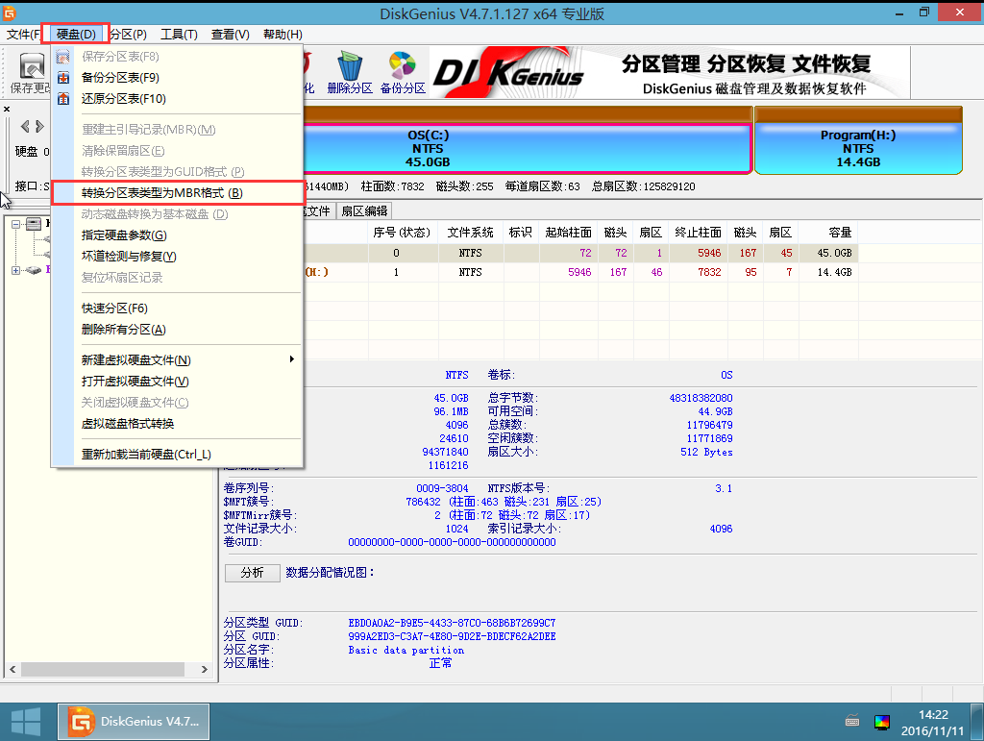
Task: Click the 文件系统 column header
Action: pos(470,233)
